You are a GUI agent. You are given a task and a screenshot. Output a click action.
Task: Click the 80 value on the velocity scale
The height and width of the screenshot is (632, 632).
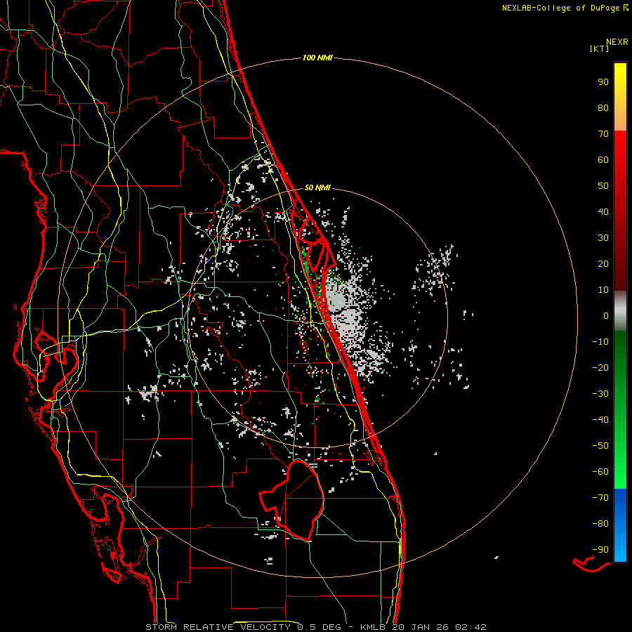point(603,108)
